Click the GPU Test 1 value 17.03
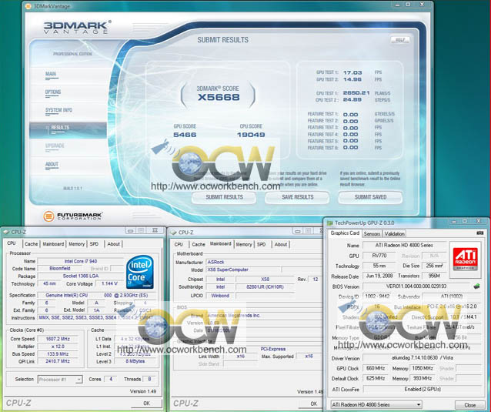 (x=352, y=72)
